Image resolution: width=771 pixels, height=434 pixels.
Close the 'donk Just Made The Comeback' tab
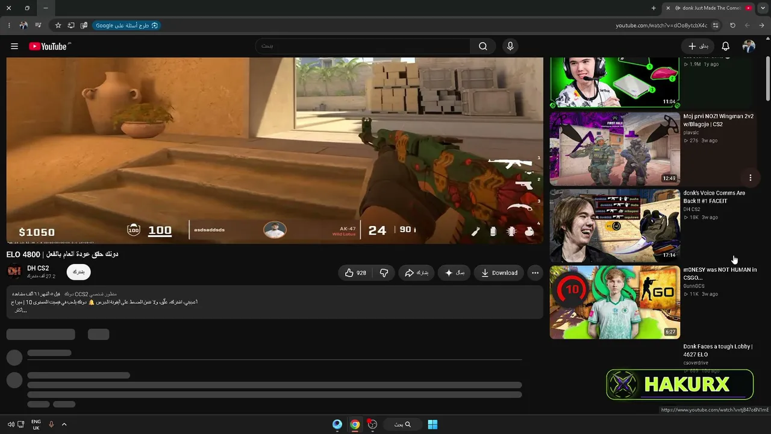[667, 8]
